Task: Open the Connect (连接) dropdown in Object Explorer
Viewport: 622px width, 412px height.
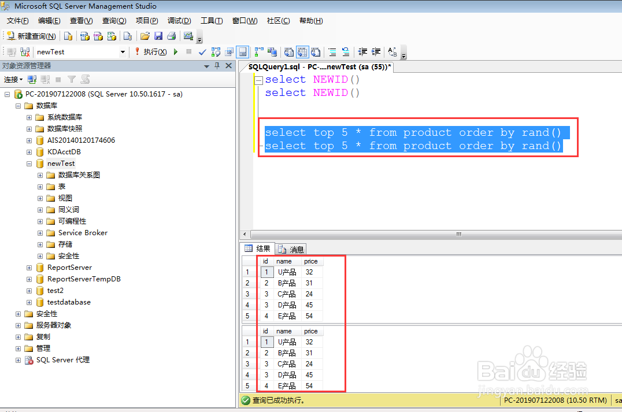Action: tap(13, 80)
